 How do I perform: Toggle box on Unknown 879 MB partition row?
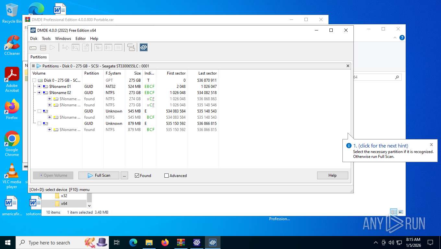(x=39, y=124)
